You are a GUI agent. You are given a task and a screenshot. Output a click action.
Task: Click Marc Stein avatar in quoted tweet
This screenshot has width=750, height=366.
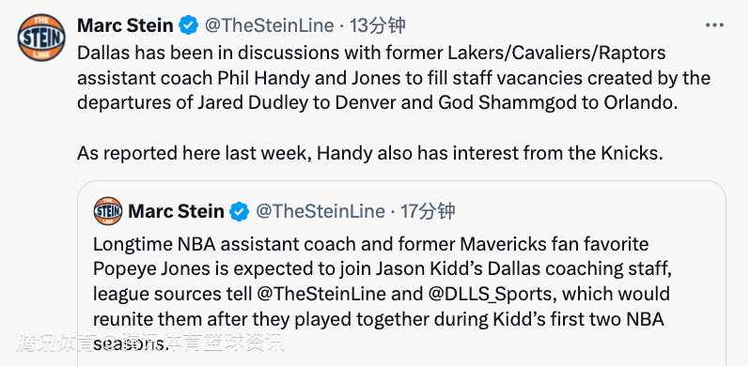click(108, 211)
